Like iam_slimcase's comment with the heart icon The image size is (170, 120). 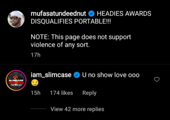(x=157, y=79)
